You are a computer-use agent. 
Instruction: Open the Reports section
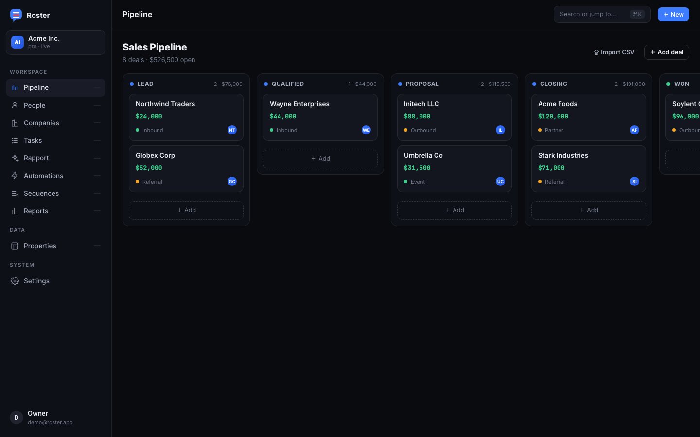55,211
